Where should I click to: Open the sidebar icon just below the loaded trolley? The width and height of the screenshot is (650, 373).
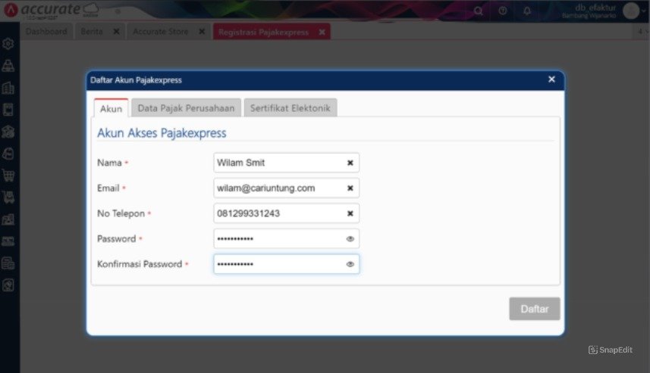click(8, 219)
